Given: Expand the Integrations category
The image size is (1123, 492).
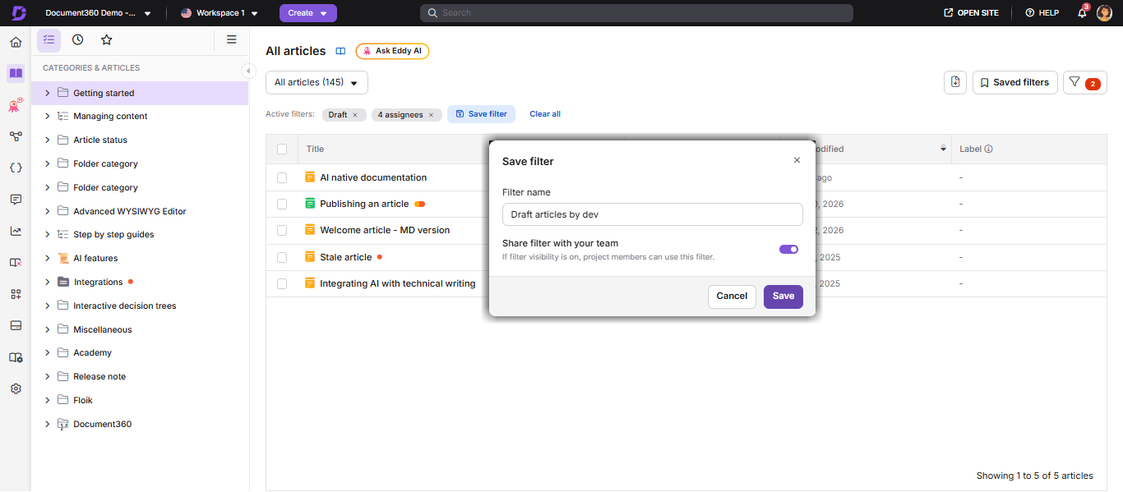Looking at the screenshot, I should (x=47, y=282).
